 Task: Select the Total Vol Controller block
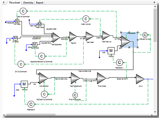(23, 11)
